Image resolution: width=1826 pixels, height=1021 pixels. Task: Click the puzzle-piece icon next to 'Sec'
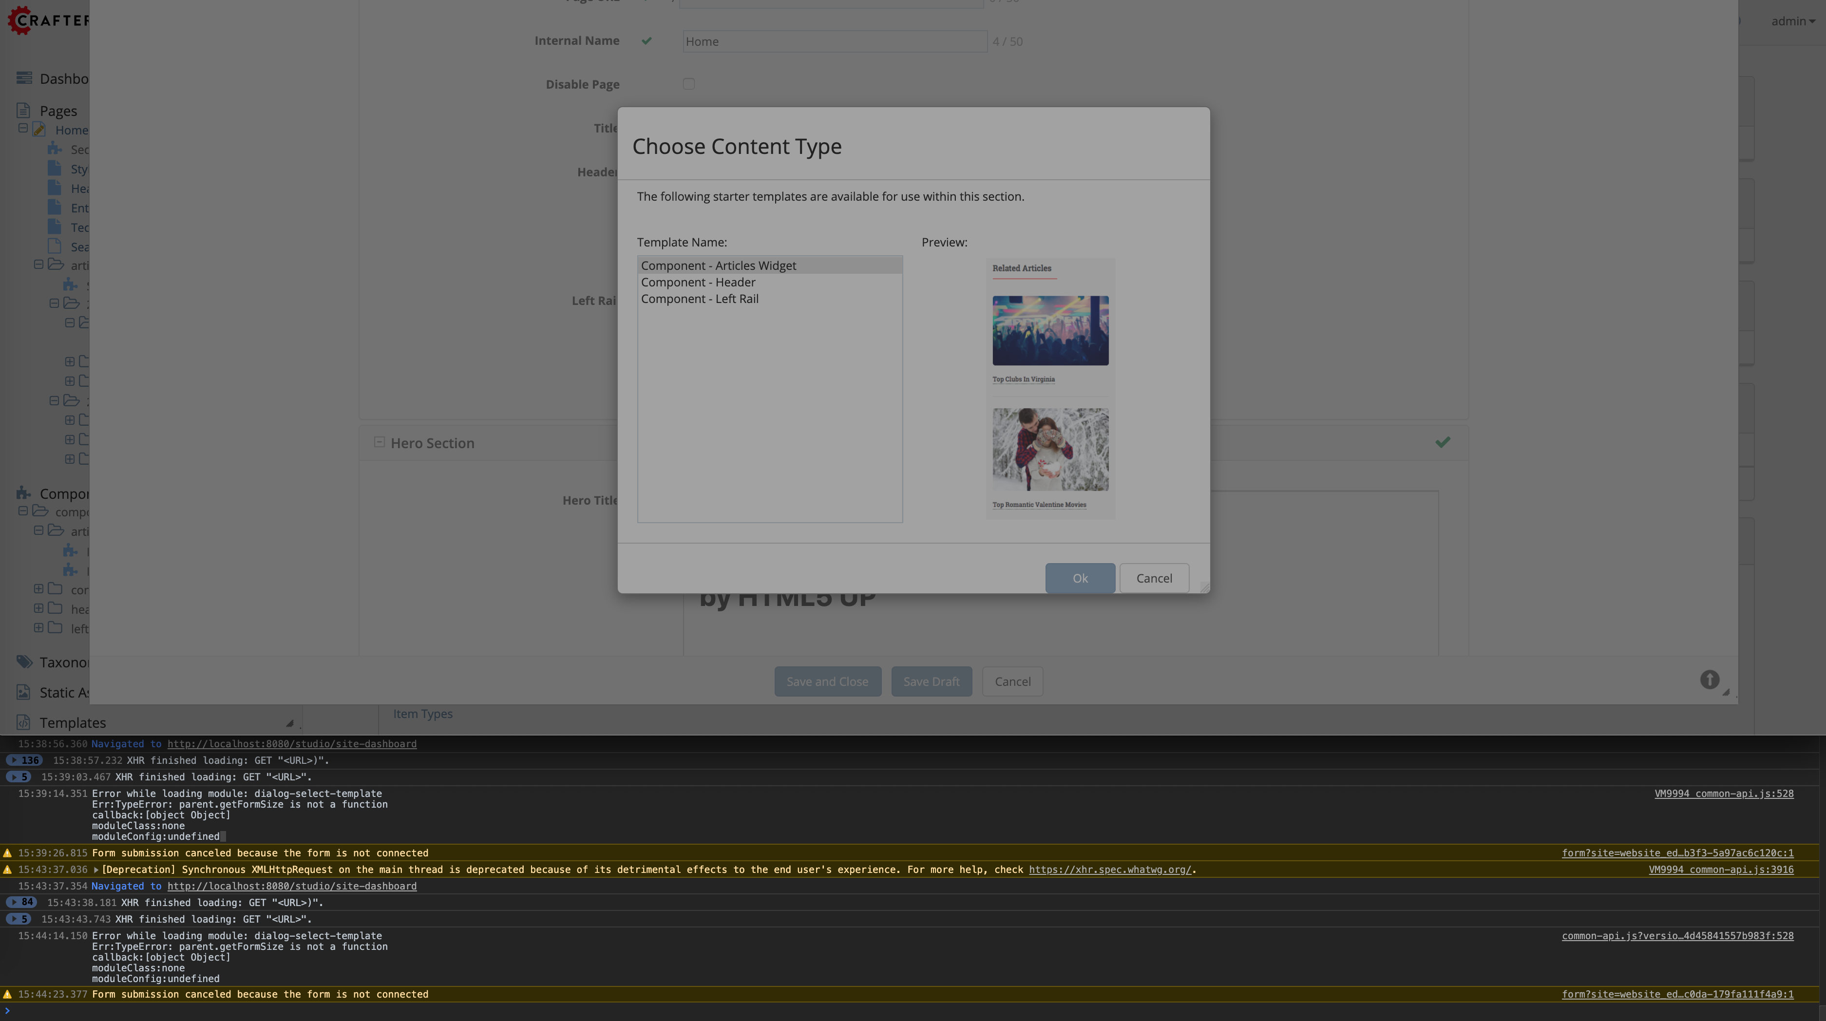click(55, 149)
